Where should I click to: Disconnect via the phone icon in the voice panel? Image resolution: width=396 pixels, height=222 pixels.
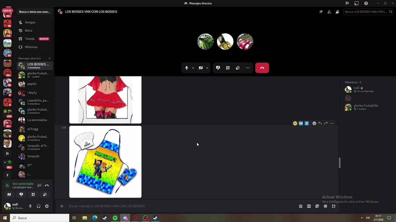47,185
